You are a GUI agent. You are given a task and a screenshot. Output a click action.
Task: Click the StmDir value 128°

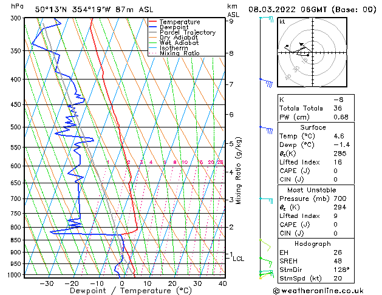[x=341, y=270]
